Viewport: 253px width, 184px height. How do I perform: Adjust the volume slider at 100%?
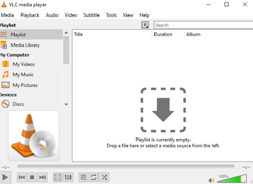(x=232, y=178)
